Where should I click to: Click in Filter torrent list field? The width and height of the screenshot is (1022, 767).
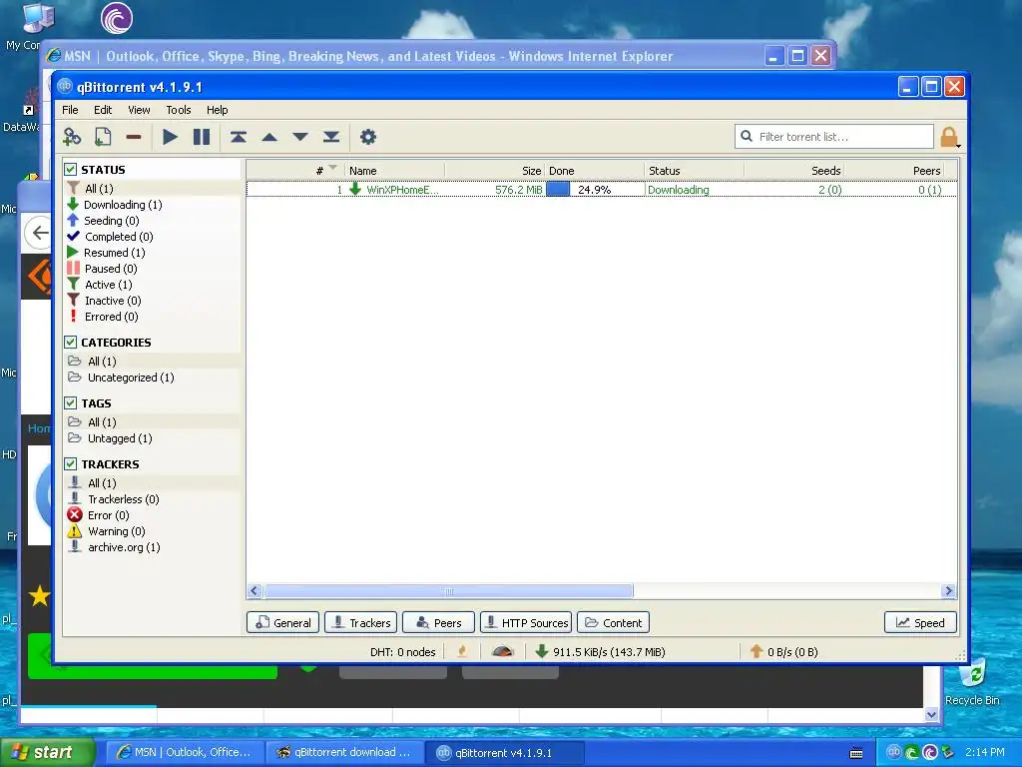(x=833, y=136)
